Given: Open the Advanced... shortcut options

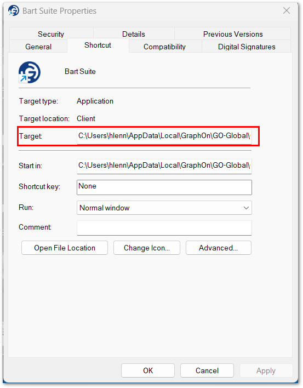Looking at the screenshot, I should [219, 248].
